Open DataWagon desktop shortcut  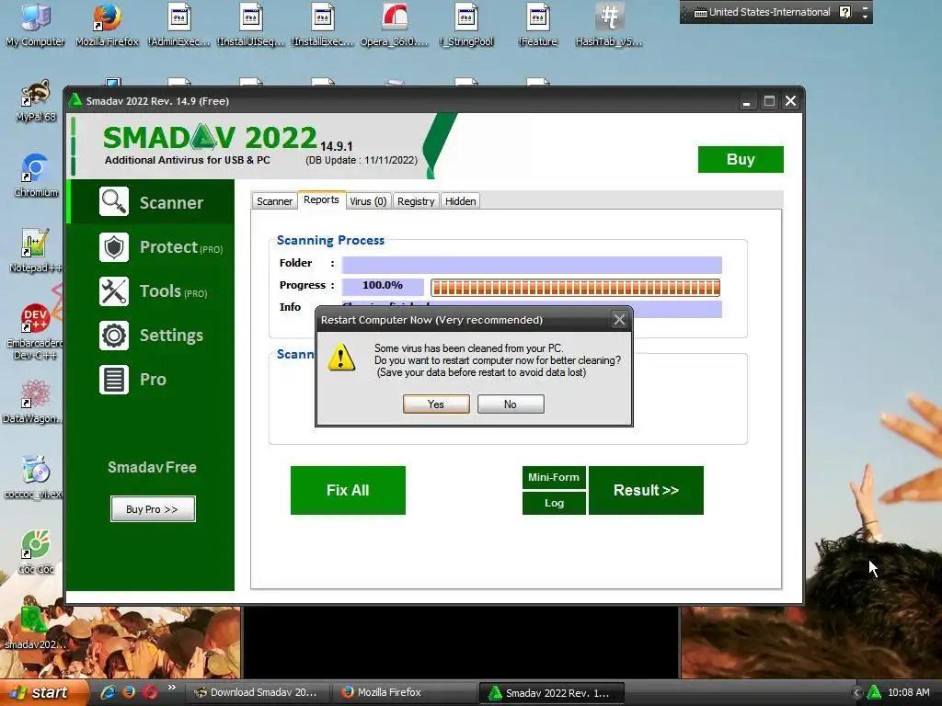[x=34, y=403]
